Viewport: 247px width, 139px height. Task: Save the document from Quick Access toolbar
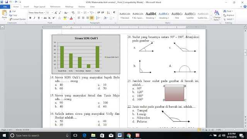(x=7, y=2)
